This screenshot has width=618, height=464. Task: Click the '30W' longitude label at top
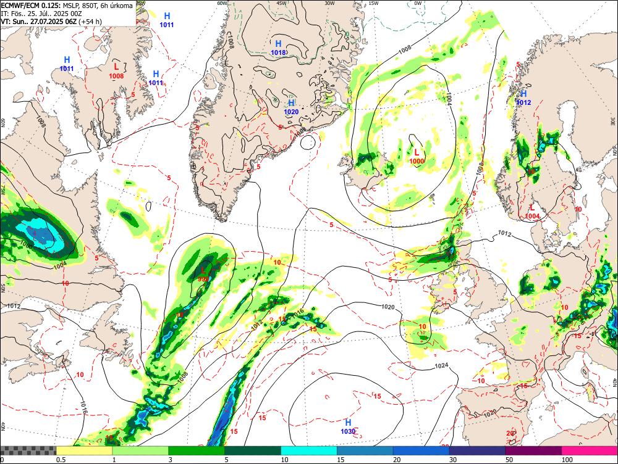[x=329, y=2]
